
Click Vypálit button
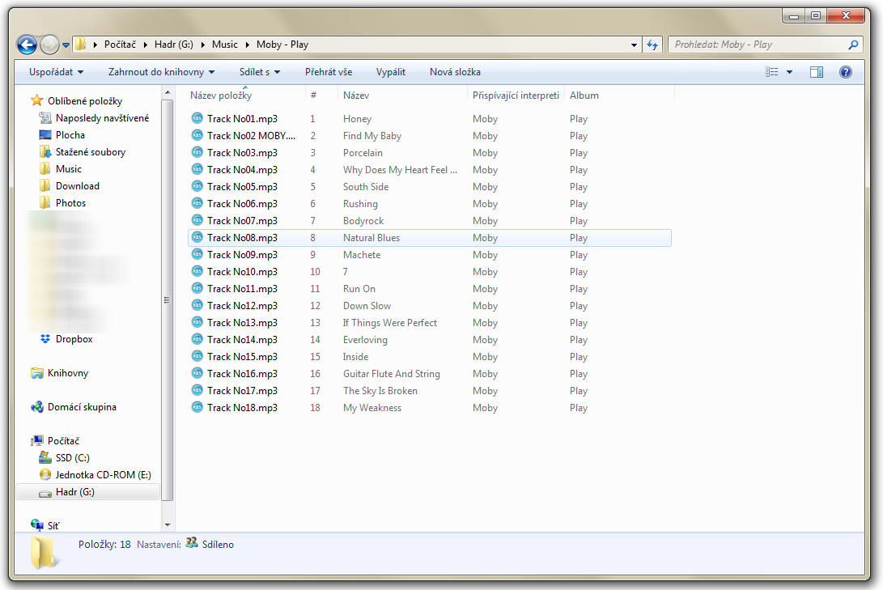391,72
